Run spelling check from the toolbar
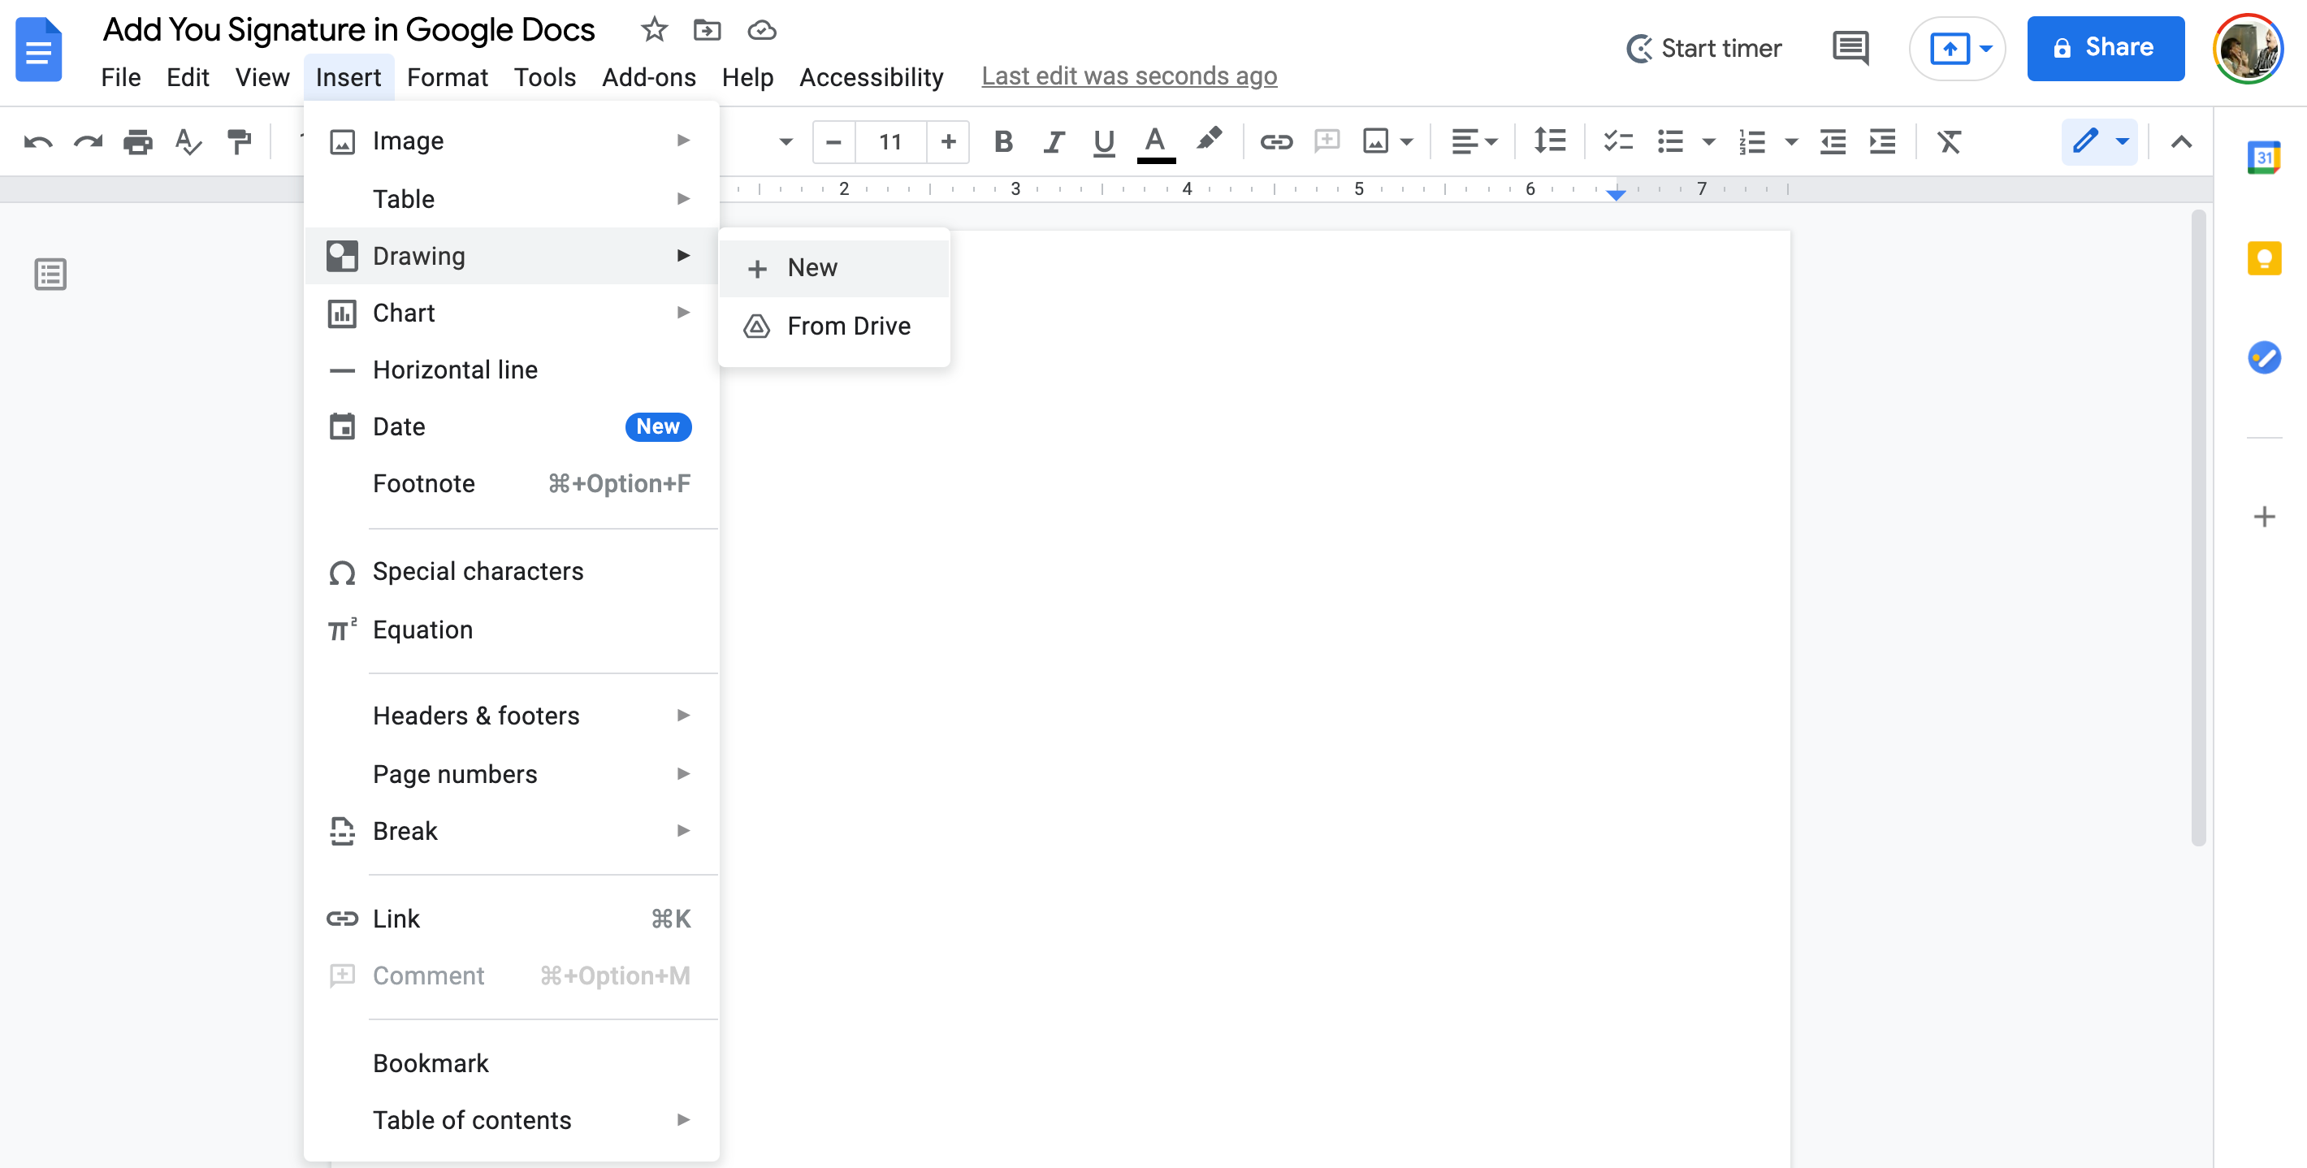The width and height of the screenshot is (2307, 1168). pos(187,141)
